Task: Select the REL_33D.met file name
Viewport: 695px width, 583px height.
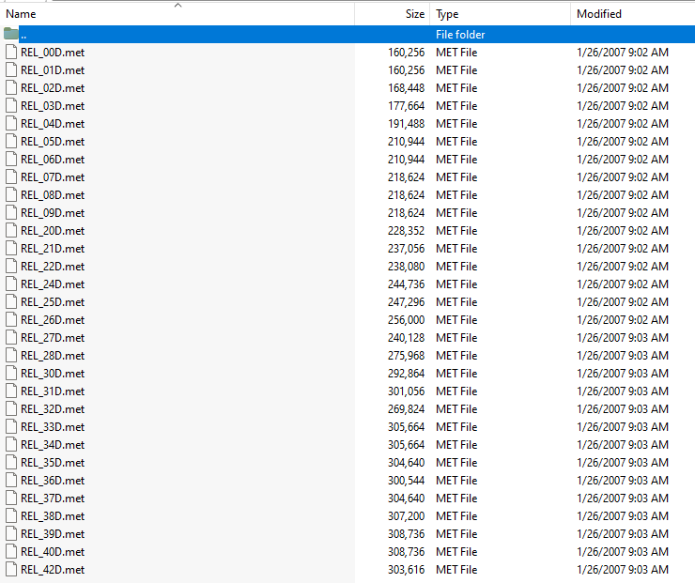Action: (53, 427)
